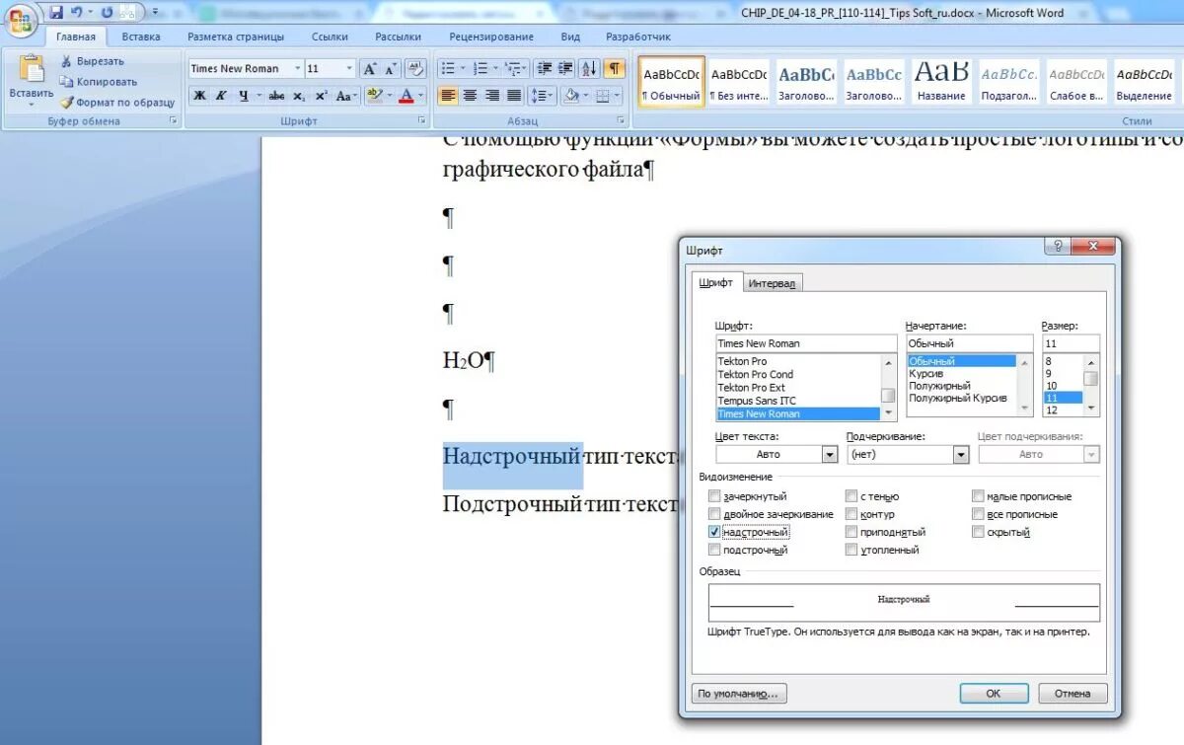Decrease paragraph indent
This screenshot has width=1184, height=745.
pyautogui.click(x=544, y=69)
